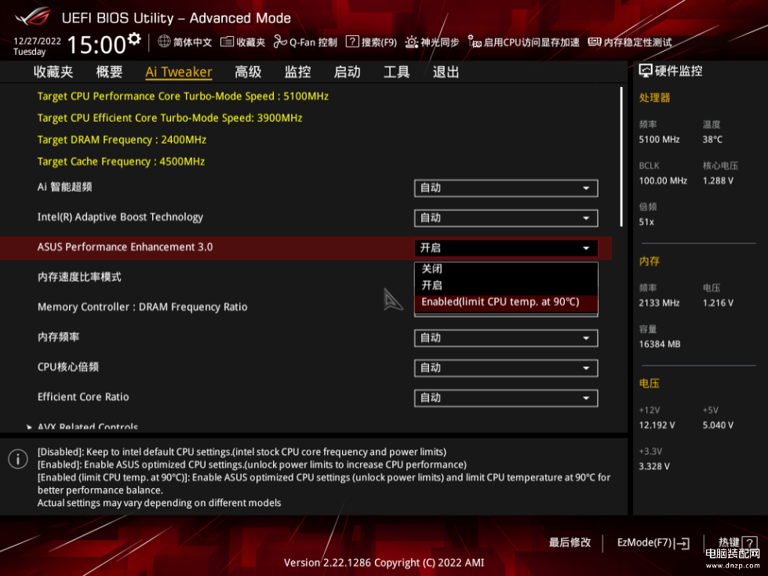Switch to the 退出 tab
This screenshot has width=768, height=576.
click(x=446, y=72)
